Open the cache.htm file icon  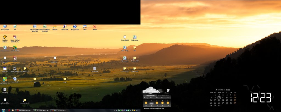95,69
